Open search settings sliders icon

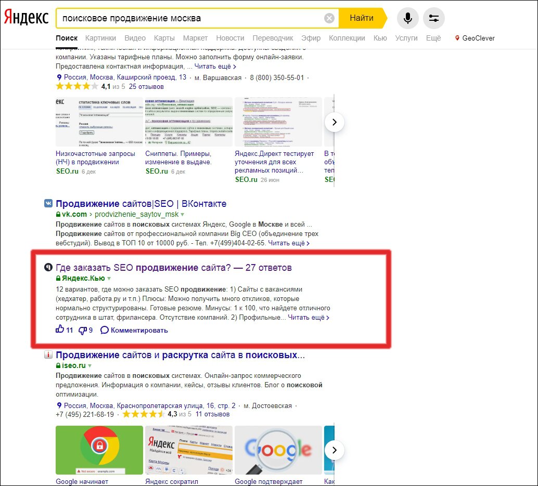click(434, 18)
